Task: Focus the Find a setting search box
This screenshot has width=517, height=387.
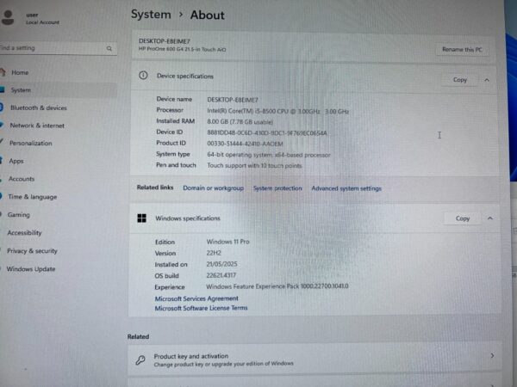Action: point(59,48)
